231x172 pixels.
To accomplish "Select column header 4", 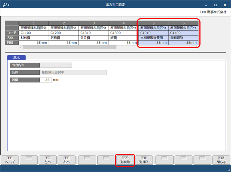I will (x=123, y=23).
